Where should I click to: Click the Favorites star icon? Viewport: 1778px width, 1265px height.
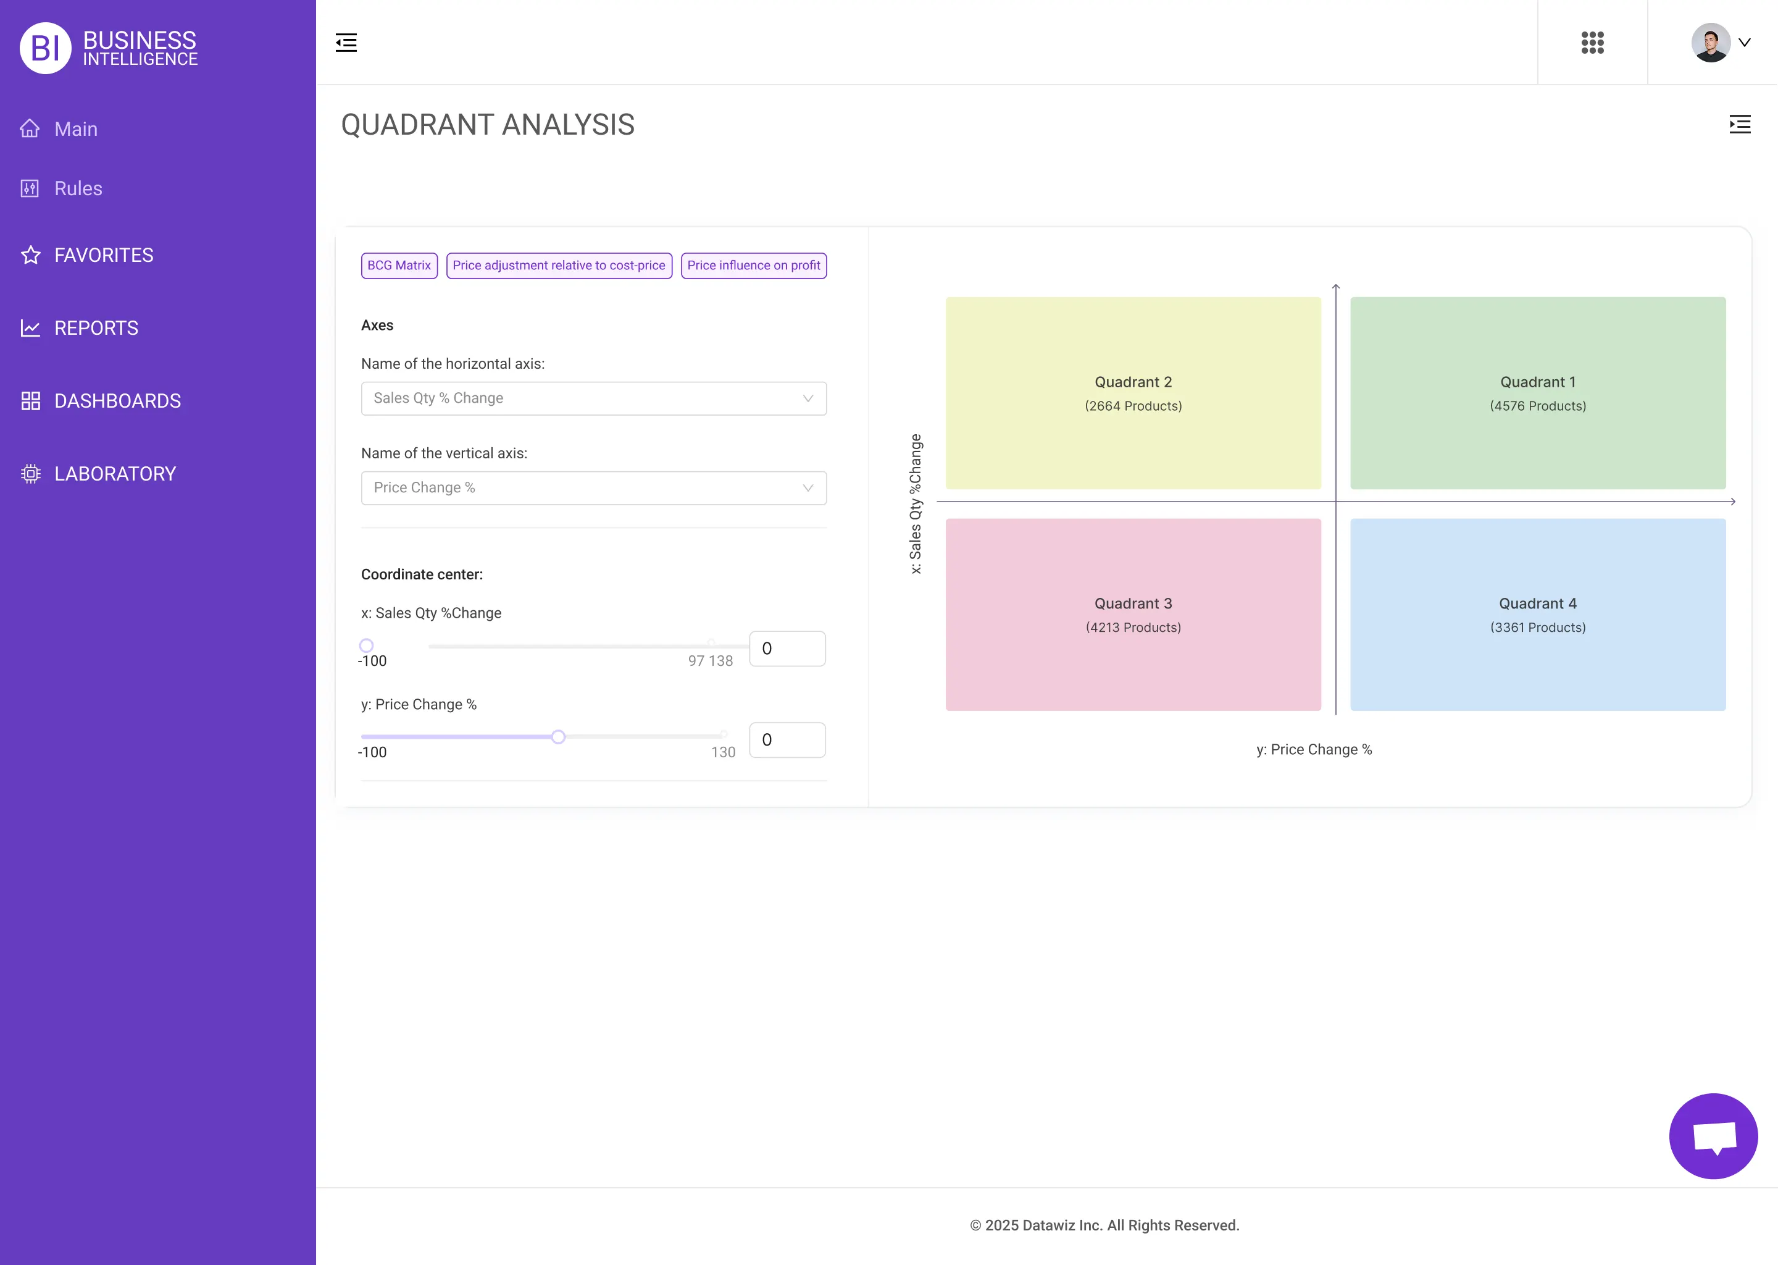point(30,254)
